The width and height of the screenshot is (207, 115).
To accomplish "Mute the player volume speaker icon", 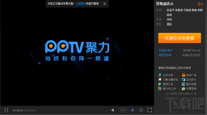I will coord(113,110).
